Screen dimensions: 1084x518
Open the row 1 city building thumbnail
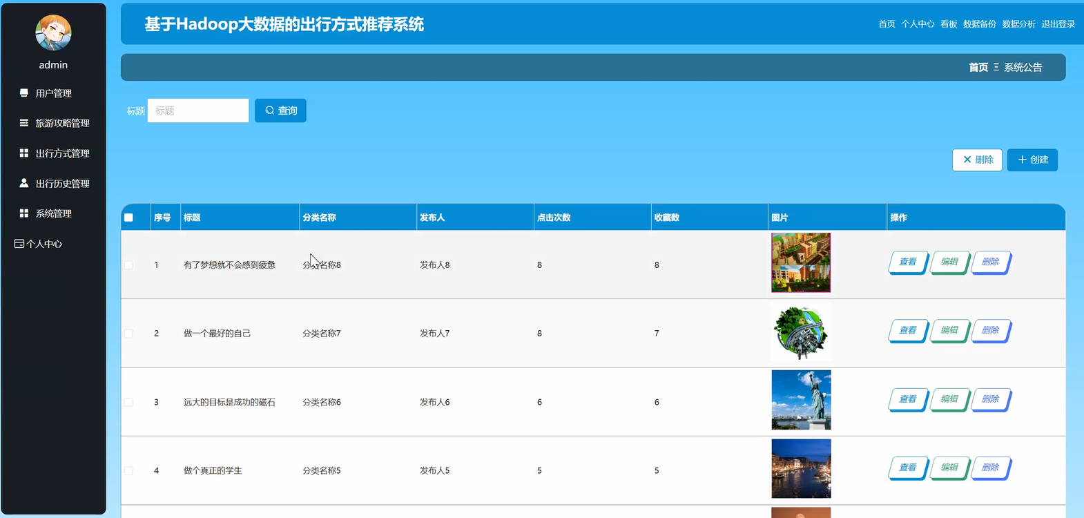click(x=801, y=262)
